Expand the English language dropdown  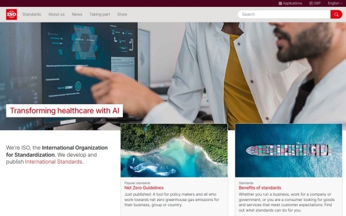tap(334, 3)
